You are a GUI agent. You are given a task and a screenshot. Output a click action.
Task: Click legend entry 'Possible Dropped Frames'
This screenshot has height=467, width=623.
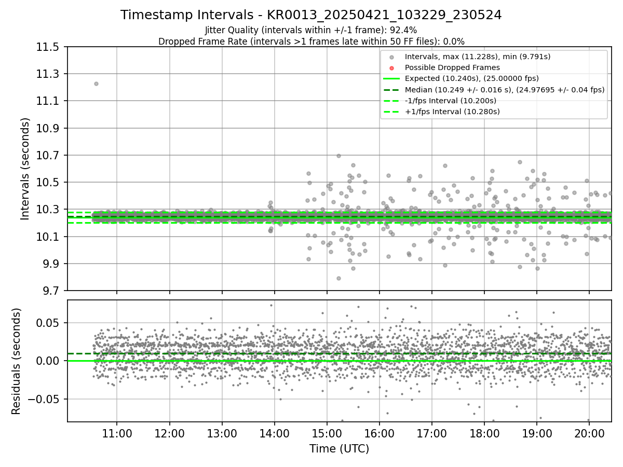tap(452, 67)
